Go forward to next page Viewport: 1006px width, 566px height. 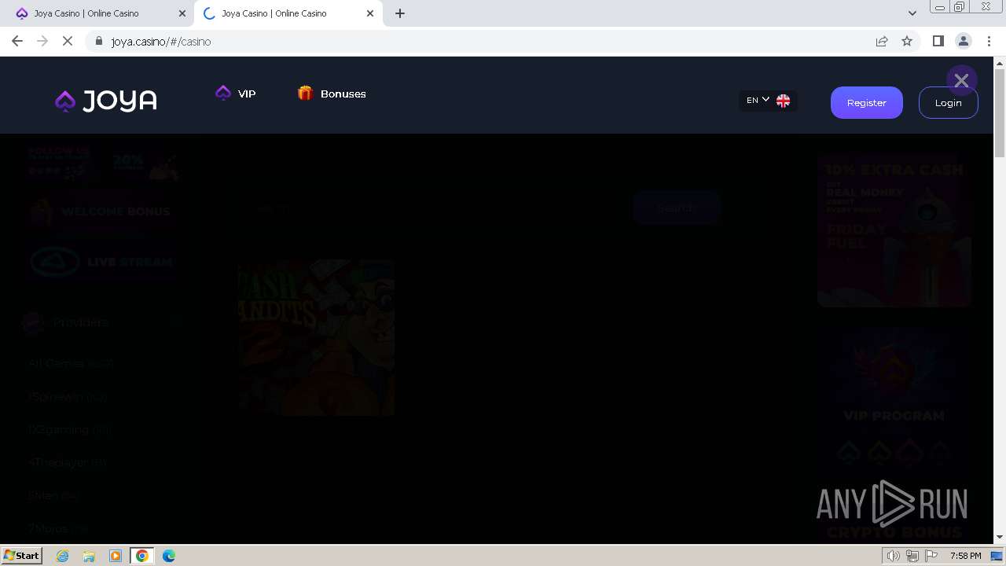(42, 42)
